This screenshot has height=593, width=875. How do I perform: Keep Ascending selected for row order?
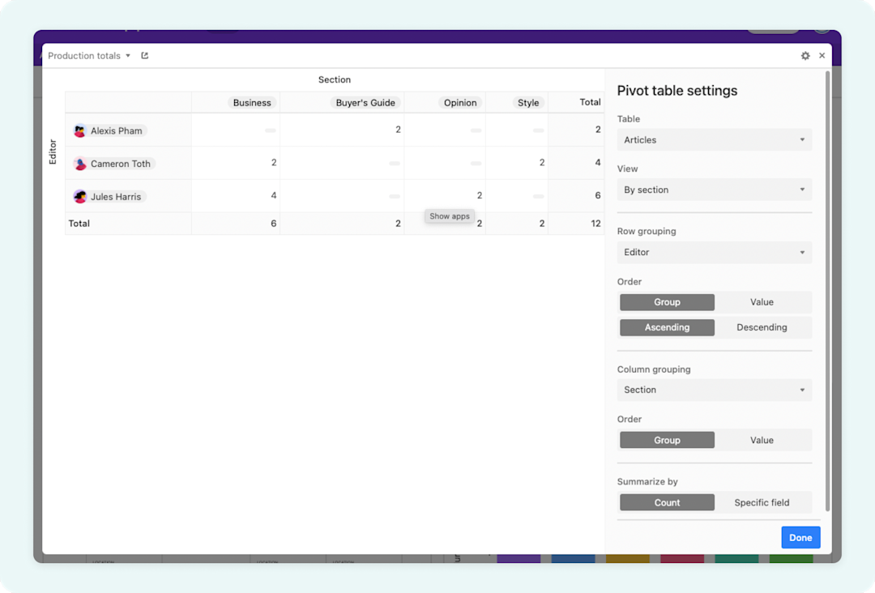667,327
